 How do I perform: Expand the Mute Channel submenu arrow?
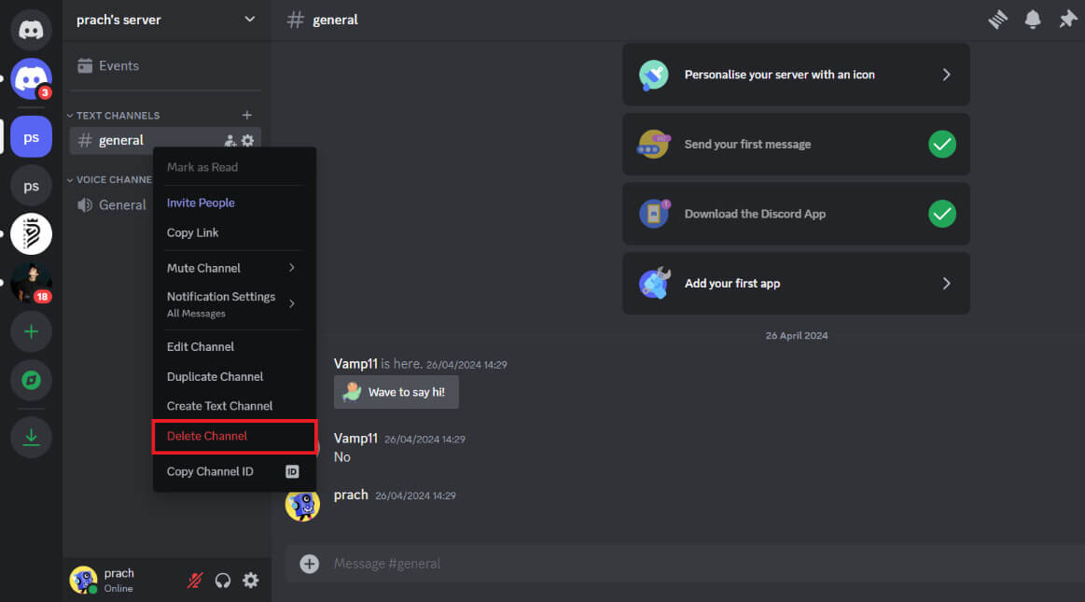tap(292, 268)
